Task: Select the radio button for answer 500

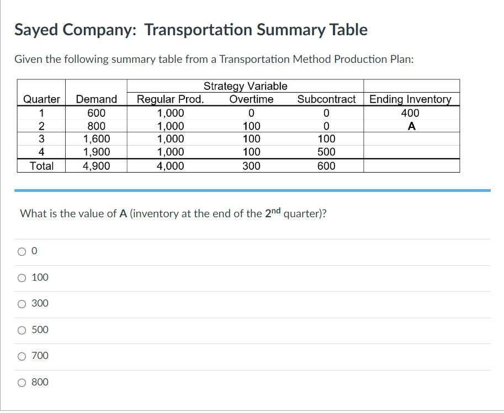Action: coord(21,330)
